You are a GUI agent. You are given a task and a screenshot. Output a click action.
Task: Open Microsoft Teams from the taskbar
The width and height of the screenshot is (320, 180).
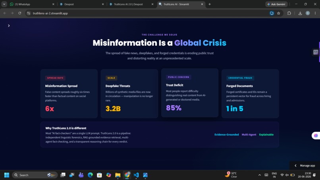81,175
